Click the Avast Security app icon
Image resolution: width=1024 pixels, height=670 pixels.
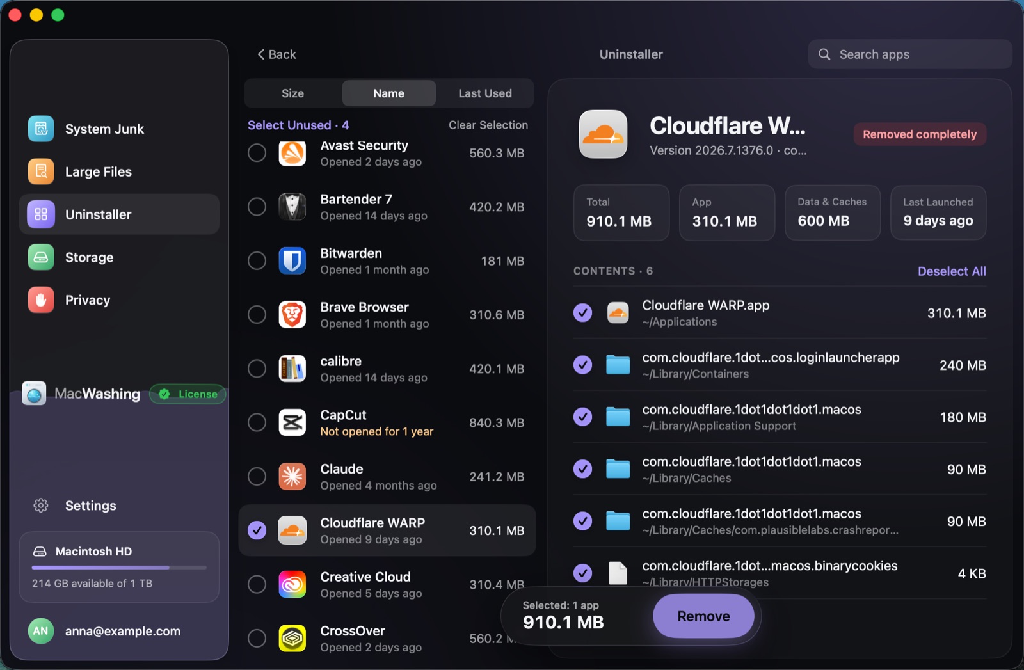(x=292, y=153)
